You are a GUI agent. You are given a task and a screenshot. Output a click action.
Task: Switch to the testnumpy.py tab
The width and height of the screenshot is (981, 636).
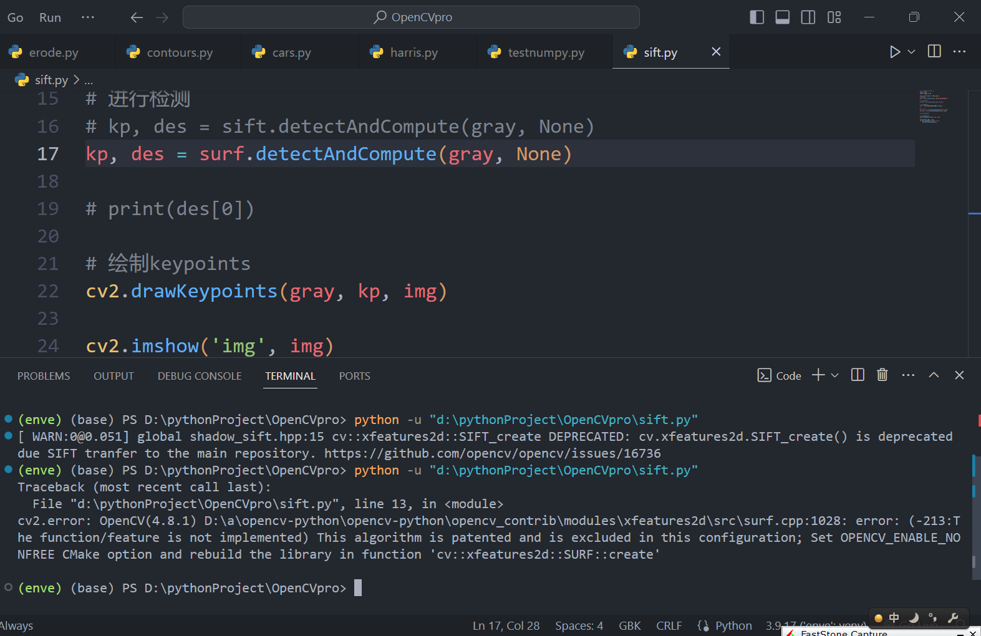pyautogui.click(x=546, y=52)
